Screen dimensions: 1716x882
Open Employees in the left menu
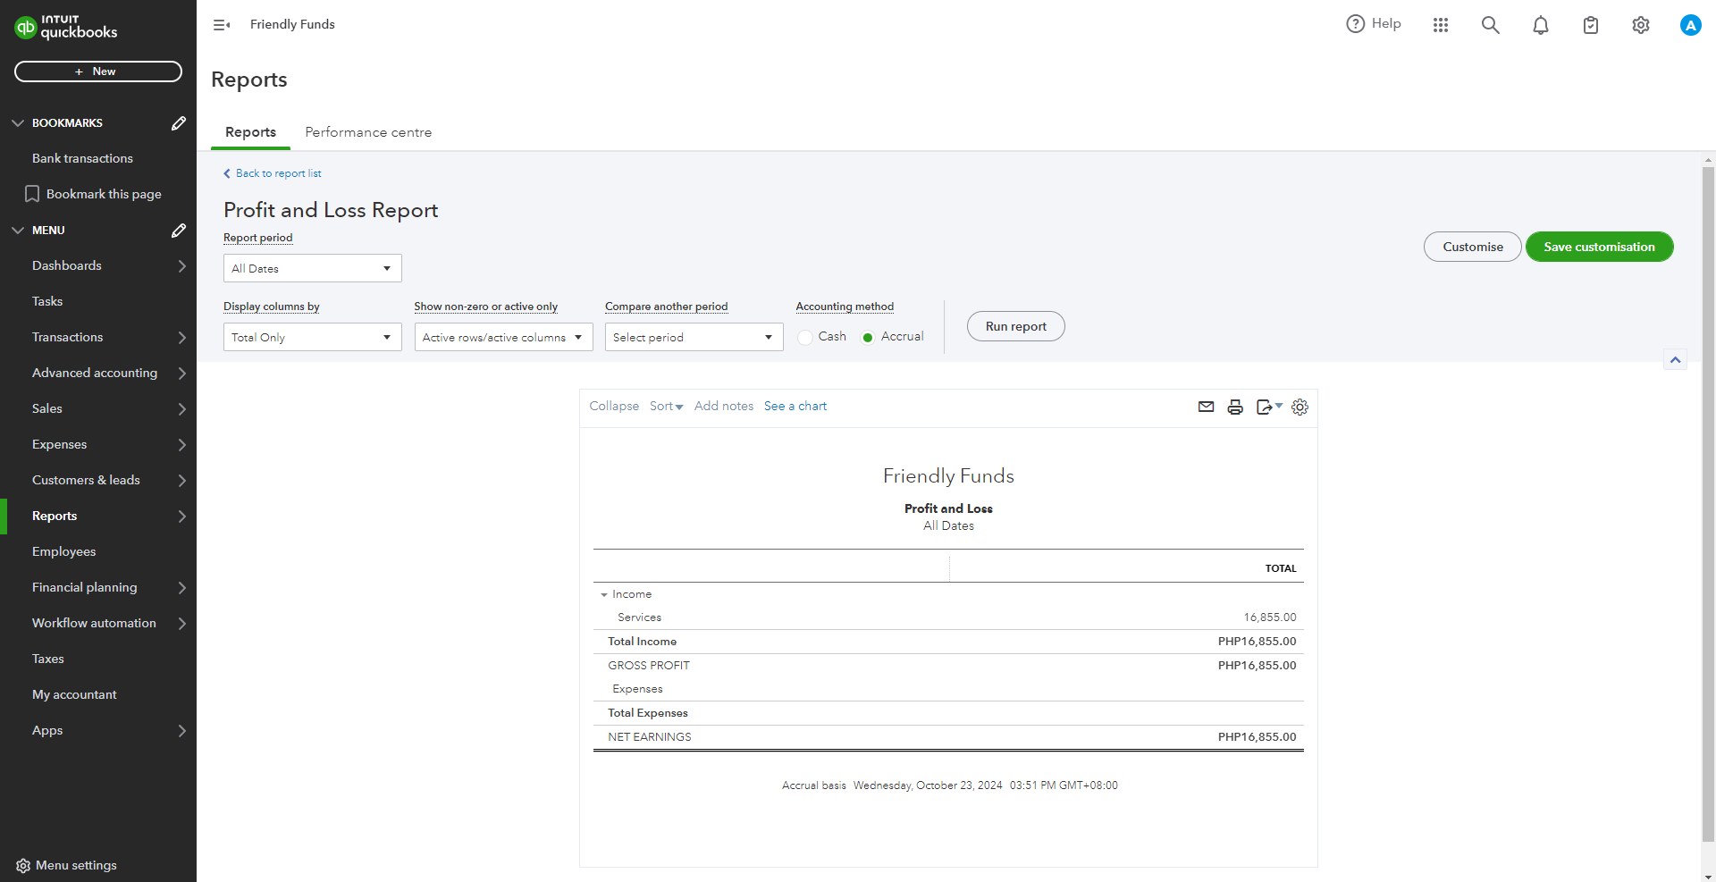64,551
